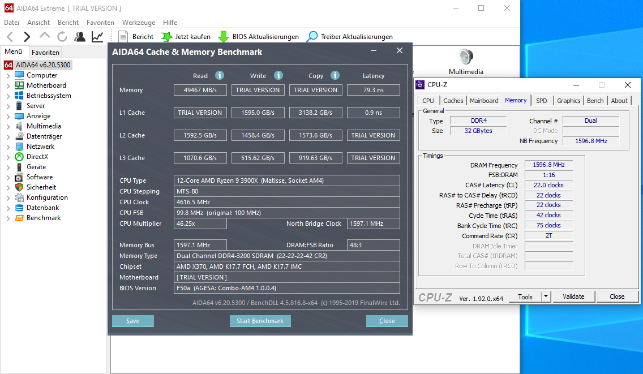Screen dimensions: 643x374
Task: Select Benchmark in the menu tree
Action: click(x=38, y=218)
